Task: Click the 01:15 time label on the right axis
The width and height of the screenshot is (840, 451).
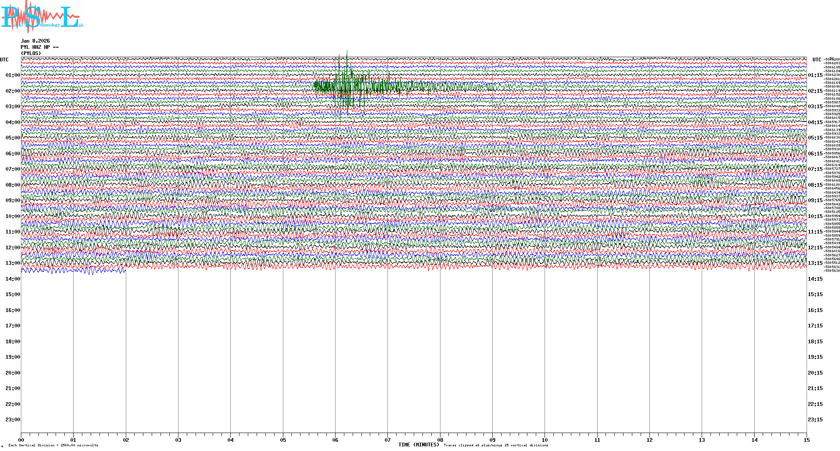Action: 815,76
